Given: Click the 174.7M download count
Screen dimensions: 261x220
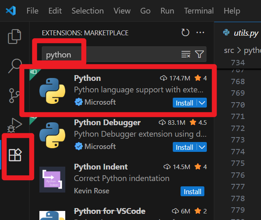Looking at the screenshot, I should 175,78.
